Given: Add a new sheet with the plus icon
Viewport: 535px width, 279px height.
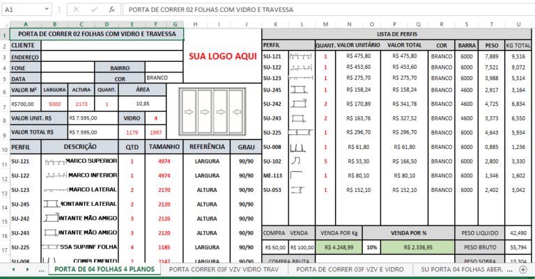Looking at the screenshot, I should [x=522, y=269].
